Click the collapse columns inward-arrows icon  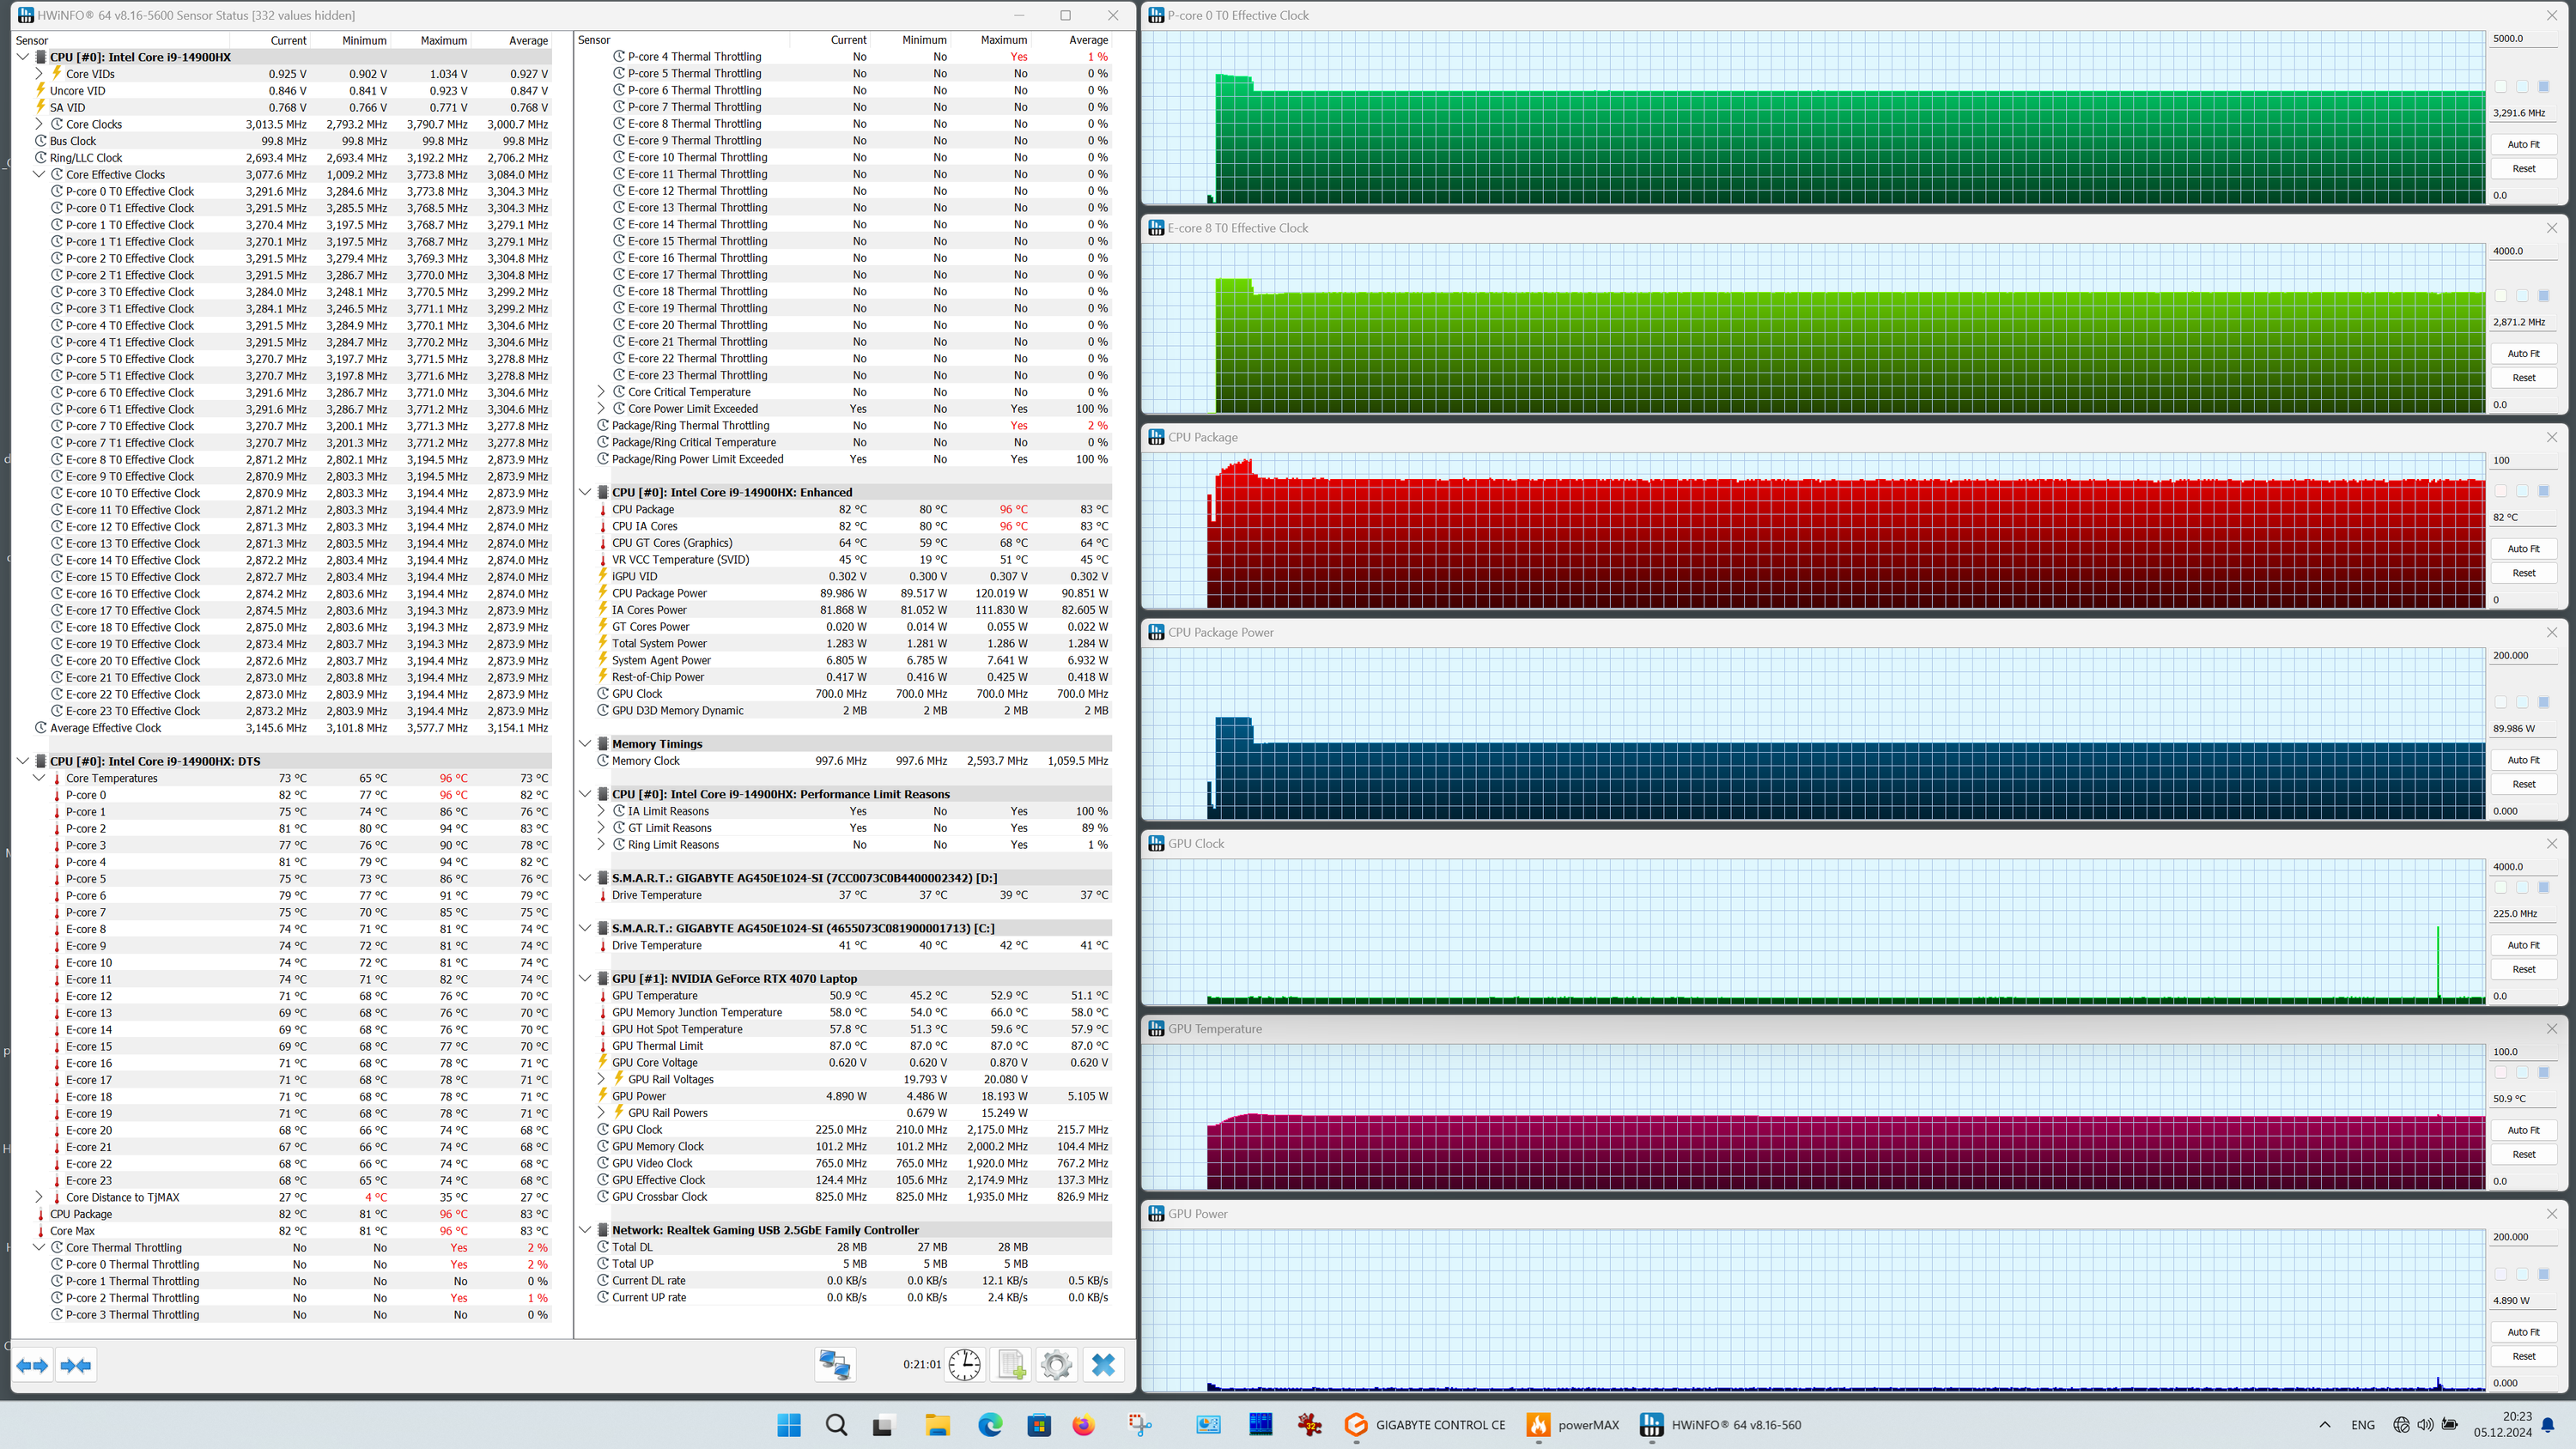pyautogui.click(x=76, y=1365)
